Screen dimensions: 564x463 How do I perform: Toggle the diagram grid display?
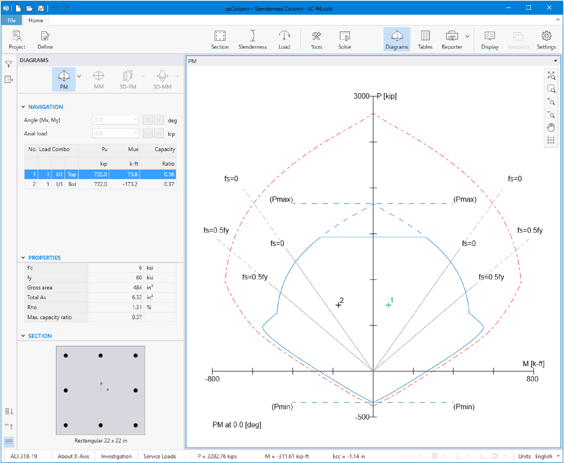pyautogui.click(x=551, y=140)
